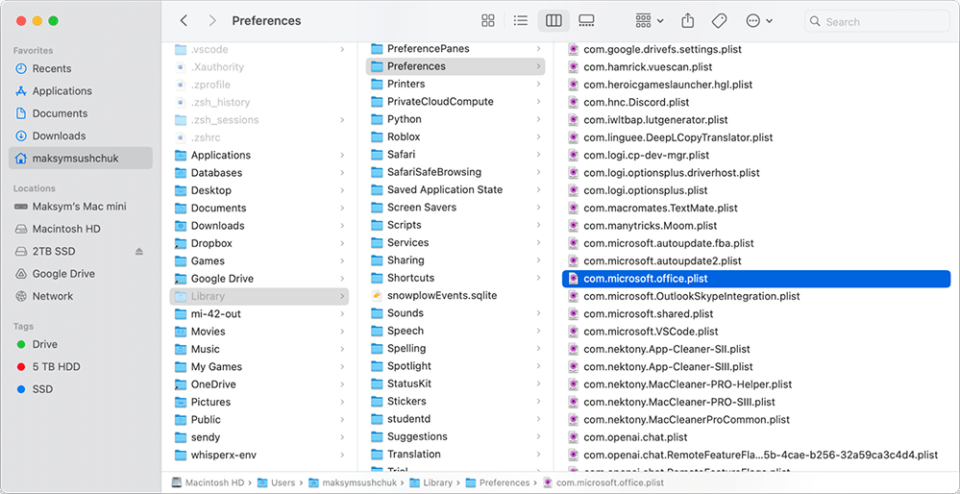
Task: Switch to column view
Action: 554,21
